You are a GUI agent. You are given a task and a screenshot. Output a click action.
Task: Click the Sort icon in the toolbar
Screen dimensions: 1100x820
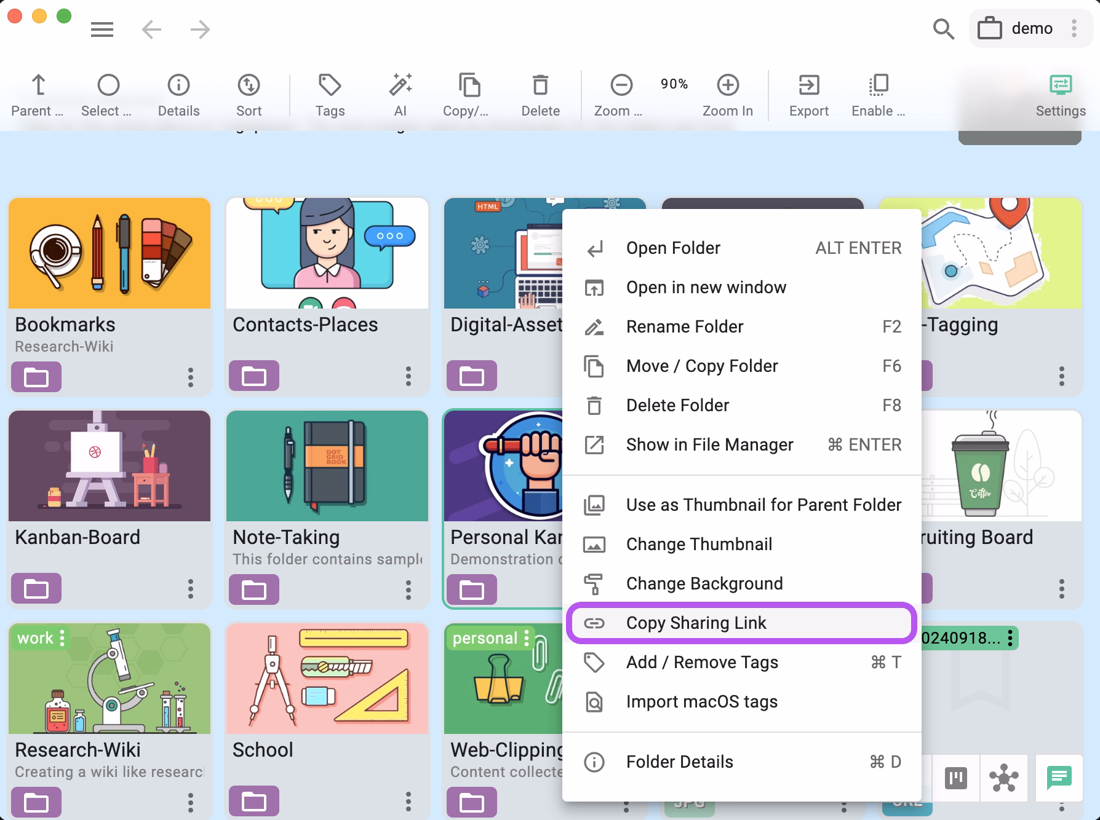(x=249, y=92)
